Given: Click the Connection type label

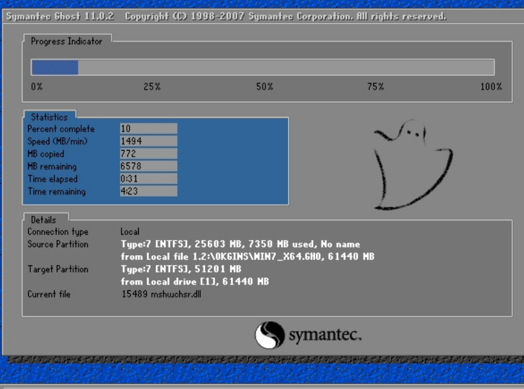Looking at the screenshot, I should [58, 231].
